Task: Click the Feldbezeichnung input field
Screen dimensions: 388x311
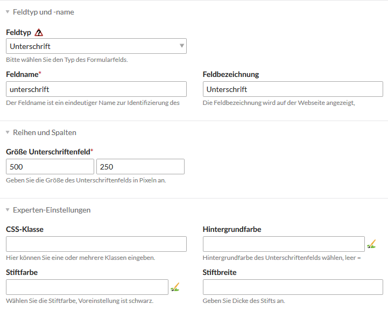Action: tap(293, 89)
